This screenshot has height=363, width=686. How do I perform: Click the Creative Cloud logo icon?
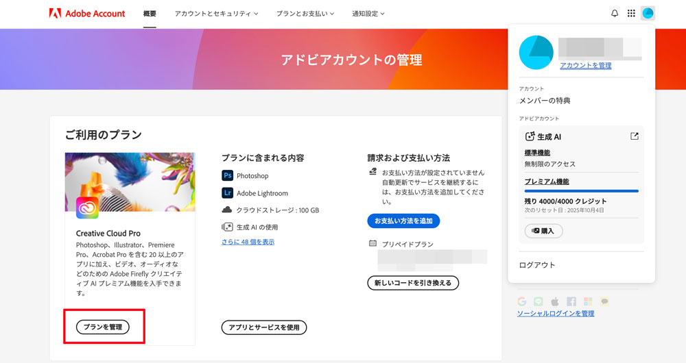(87, 207)
